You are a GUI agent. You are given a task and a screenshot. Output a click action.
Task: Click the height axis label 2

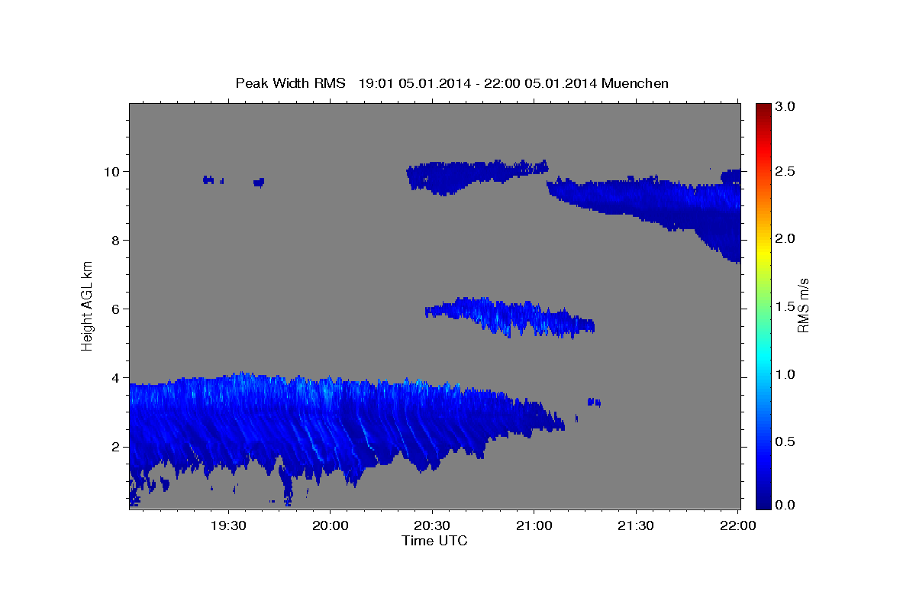point(117,446)
